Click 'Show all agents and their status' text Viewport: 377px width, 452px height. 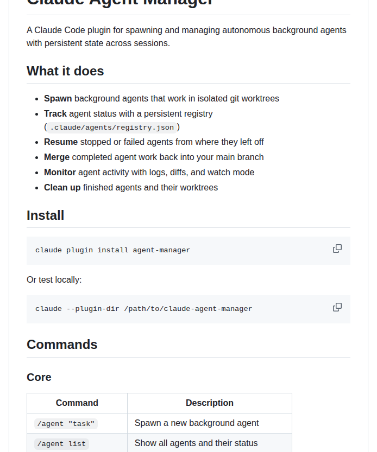point(196,443)
